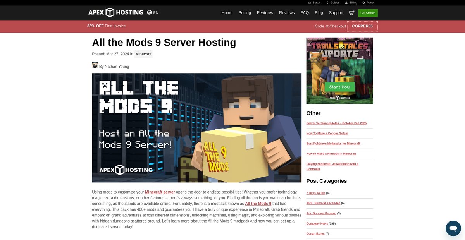Go to Billing in top bar

[x=351, y=3]
